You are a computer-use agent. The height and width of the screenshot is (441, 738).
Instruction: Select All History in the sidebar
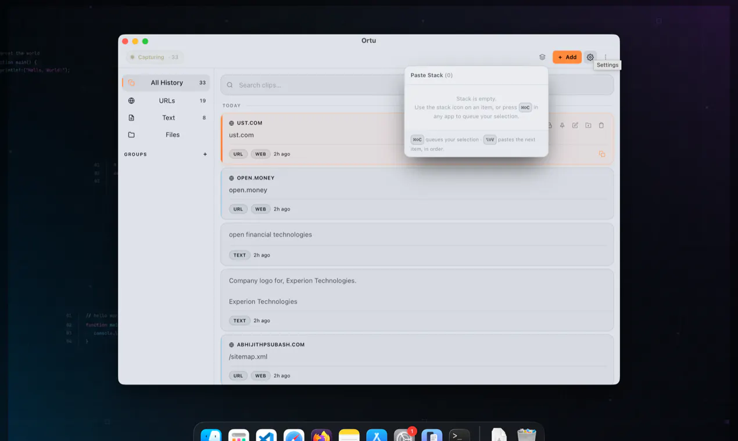pyautogui.click(x=166, y=82)
